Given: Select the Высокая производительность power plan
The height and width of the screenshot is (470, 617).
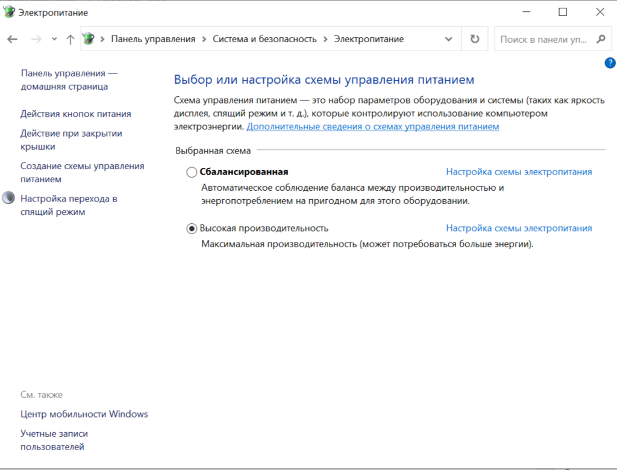Looking at the screenshot, I should [x=192, y=229].
